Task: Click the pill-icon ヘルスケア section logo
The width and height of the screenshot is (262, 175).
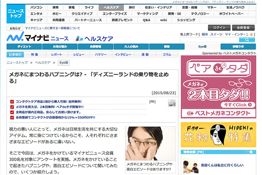Action: (x=94, y=38)
